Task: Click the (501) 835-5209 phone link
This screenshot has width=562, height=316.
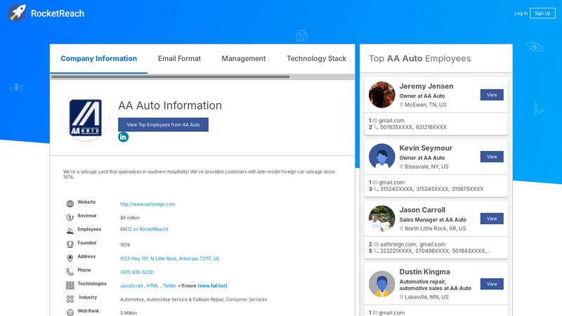Action: [136, 272]
